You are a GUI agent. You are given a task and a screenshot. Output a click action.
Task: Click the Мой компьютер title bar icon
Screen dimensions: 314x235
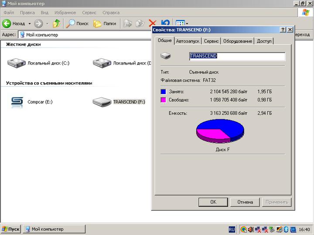pyautogui.click(x=4, y=3)
